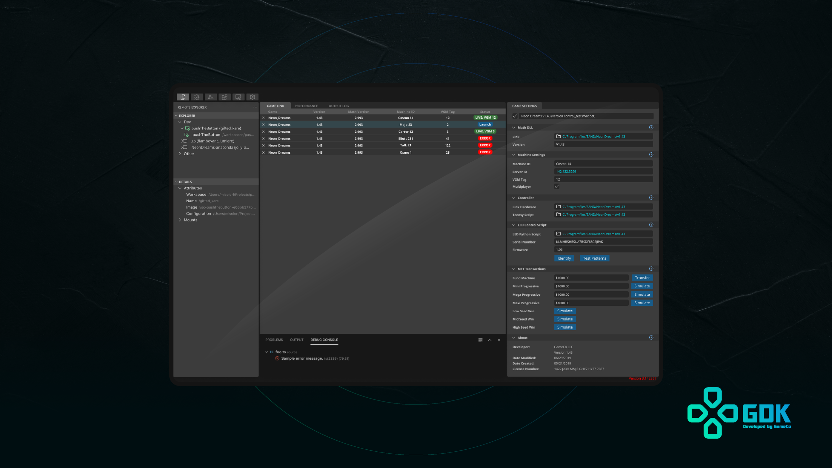Simulate the Mega Progressive

642,295
